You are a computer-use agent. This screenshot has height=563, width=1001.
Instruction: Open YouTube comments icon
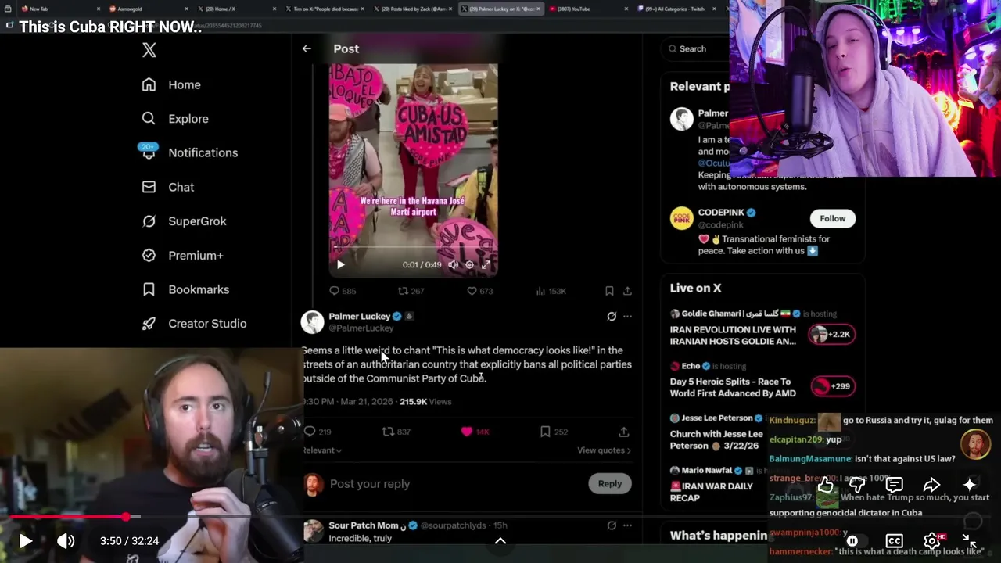click(x=895, y=485)
